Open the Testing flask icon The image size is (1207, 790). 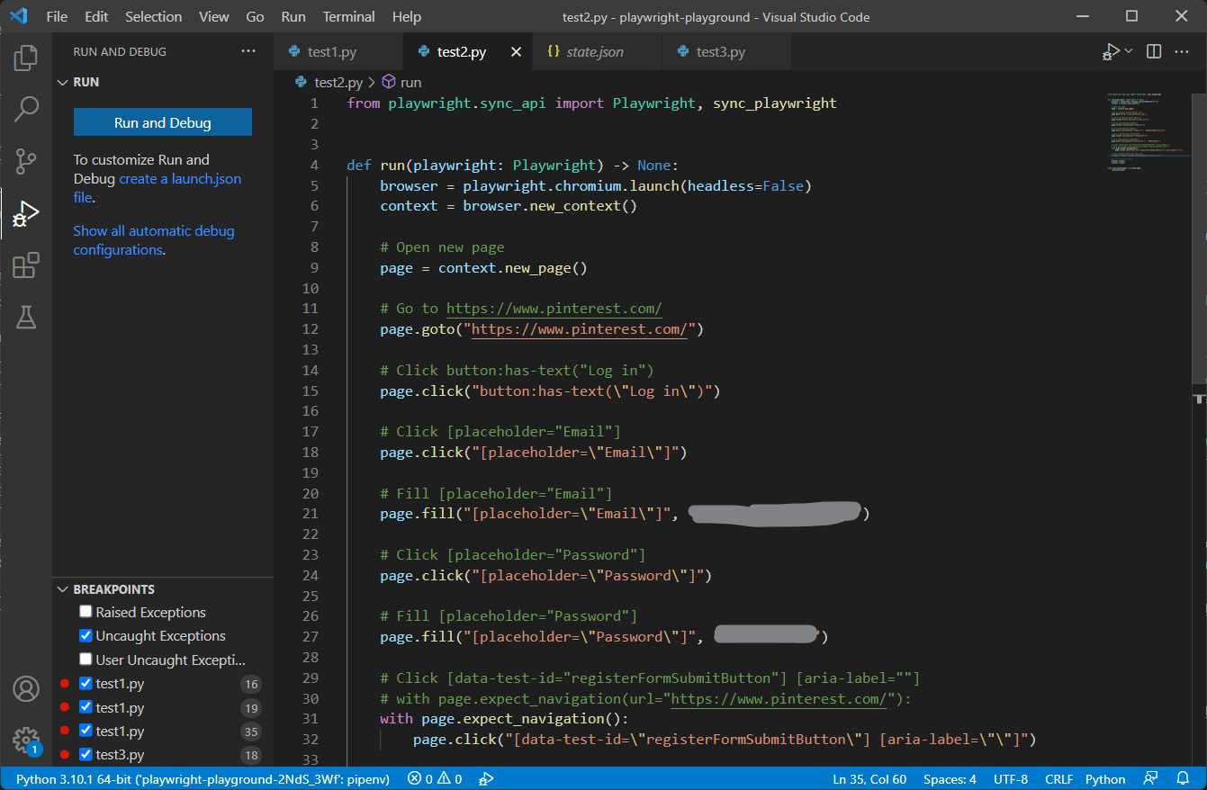(x=26, y=317)
